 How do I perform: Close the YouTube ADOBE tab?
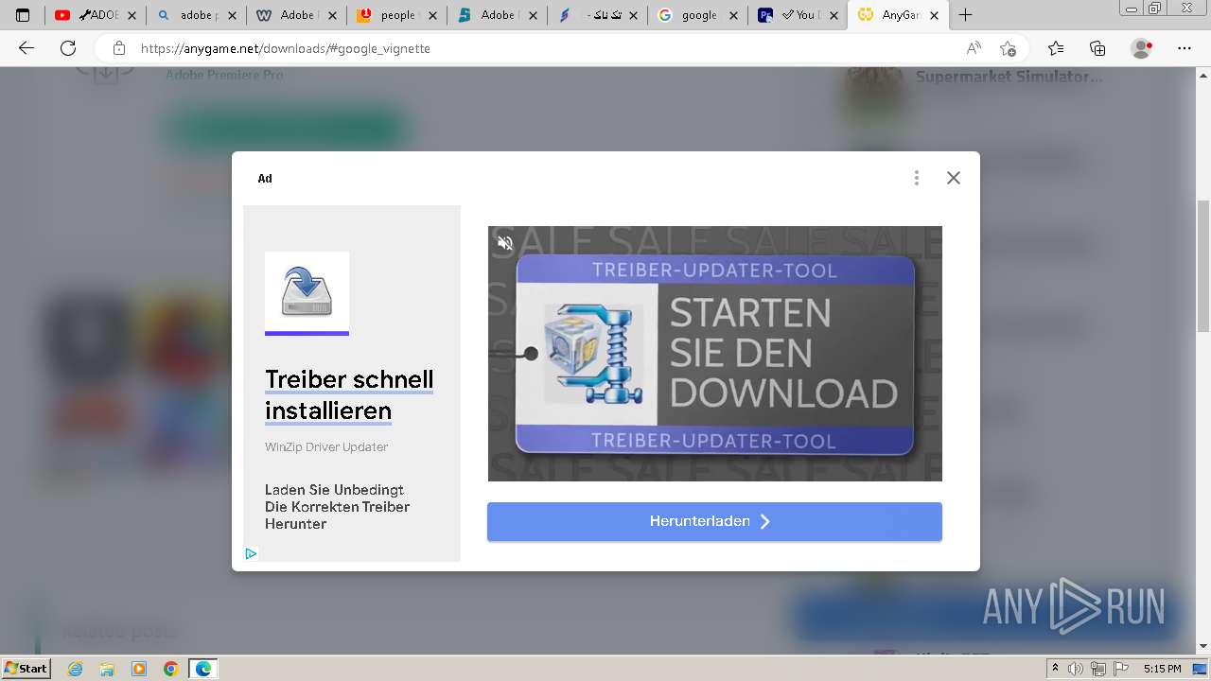click(132, 15)
